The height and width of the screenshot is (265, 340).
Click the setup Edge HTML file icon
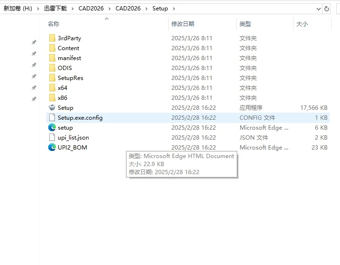[52, 128]
